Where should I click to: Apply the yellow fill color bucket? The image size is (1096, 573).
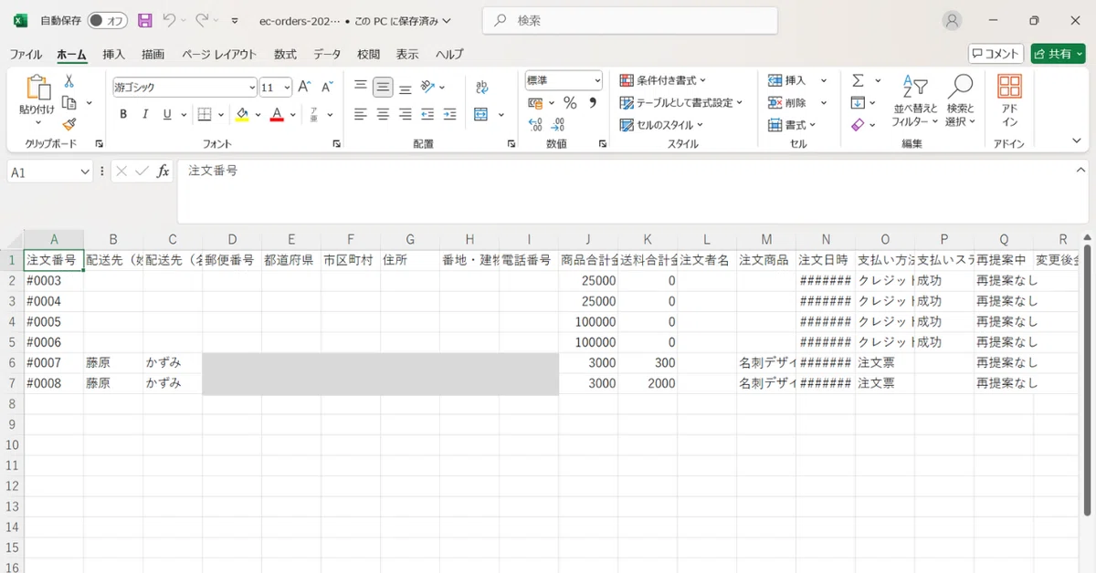[x=242, y=114]
